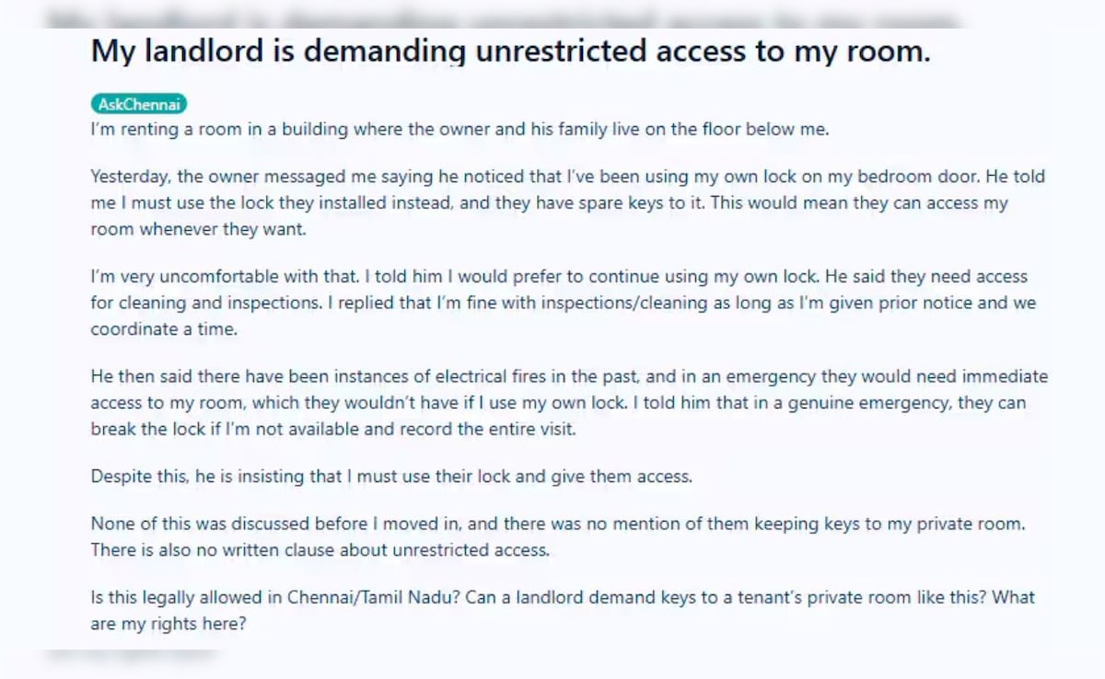Click the line "coordinate a time."

pyautogui.click(x=163, y=329)
